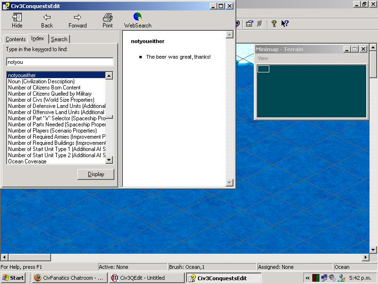The image size is (378, 284).
Task: Select Number of Start Unit Type 2
Action: pos(56,155)
